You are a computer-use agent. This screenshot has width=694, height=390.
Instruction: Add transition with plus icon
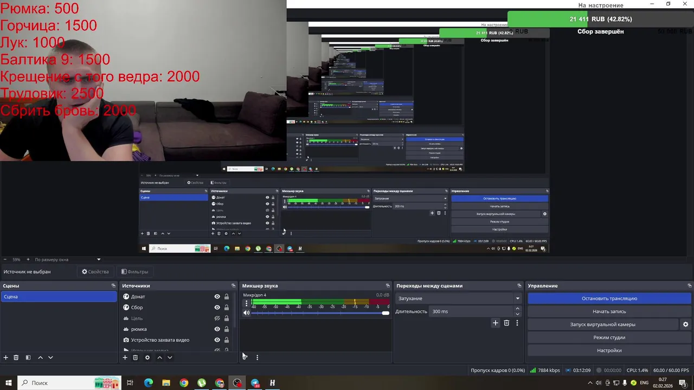[x=495, y=323]
